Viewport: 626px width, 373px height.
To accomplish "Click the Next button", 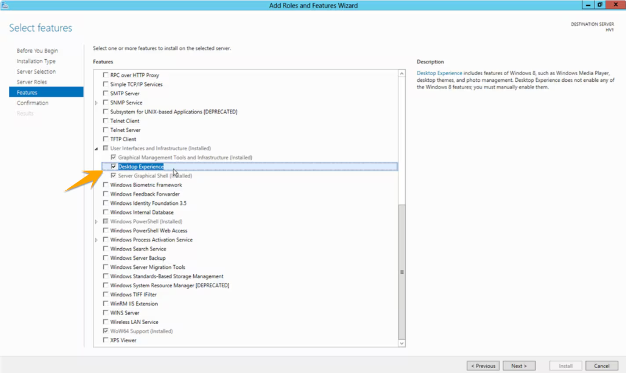I will click(518, 366).
